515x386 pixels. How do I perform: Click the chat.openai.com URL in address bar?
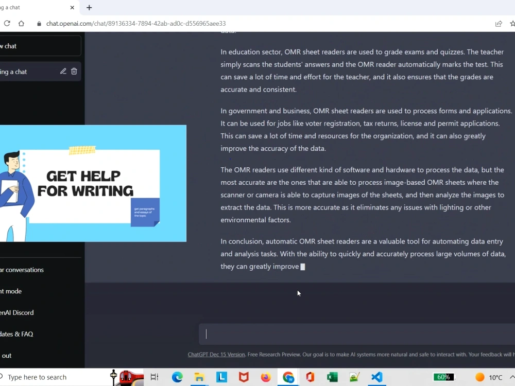tap(135, 24)
